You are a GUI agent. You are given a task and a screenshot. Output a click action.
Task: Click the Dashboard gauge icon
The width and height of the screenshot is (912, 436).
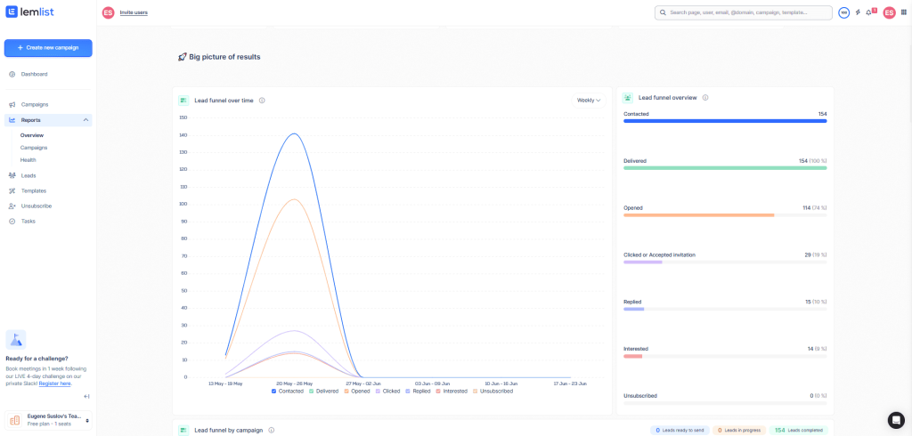pyautogui.click(x=12, y=75)
